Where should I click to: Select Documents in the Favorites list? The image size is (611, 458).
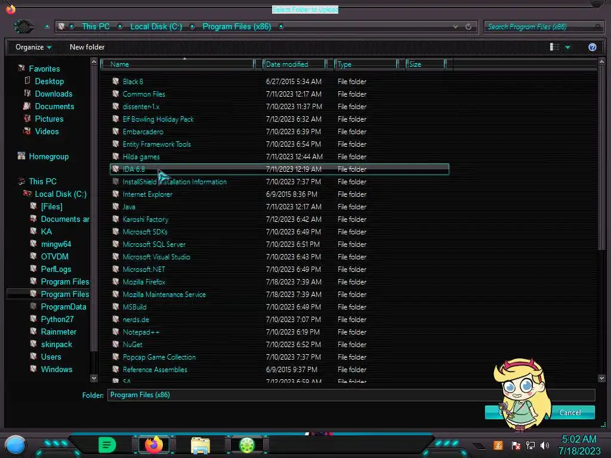(x=54, y=106)
